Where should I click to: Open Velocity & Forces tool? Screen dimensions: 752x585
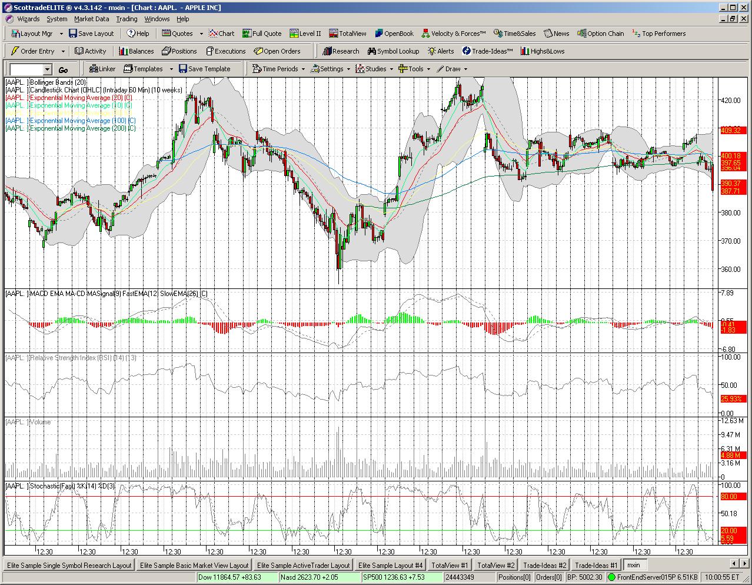tap(454, 34)
